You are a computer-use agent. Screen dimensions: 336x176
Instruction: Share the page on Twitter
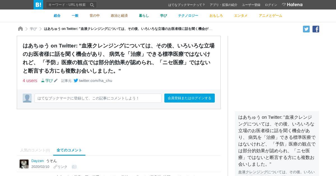(x=306, y=29)
